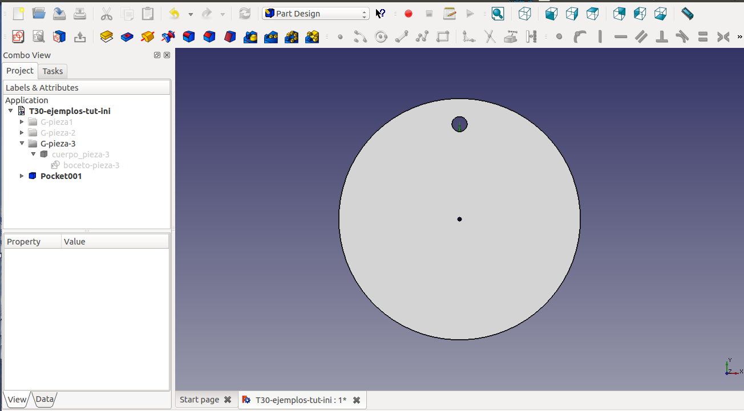Click the What's This help cursor icon
The width and height of the screenshot is (744, 411).
coord(381,14)
